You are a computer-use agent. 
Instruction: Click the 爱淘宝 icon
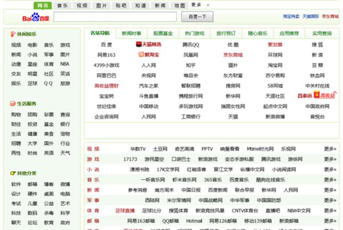[141, 54]
